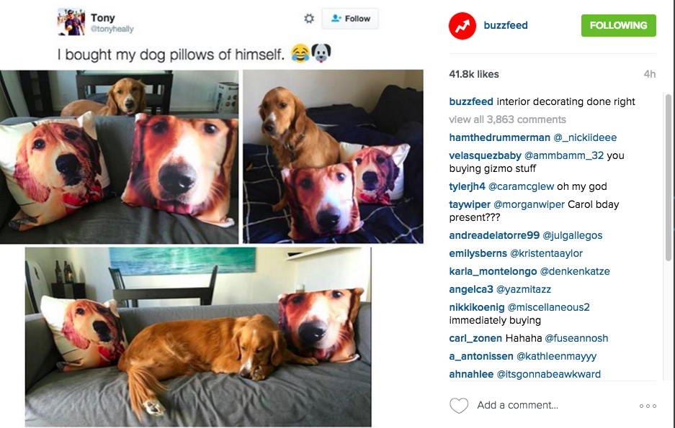This screenshot has height=428, width=675.
Task: Click the Follow button on tweet
Action: [x=350, y=19]
